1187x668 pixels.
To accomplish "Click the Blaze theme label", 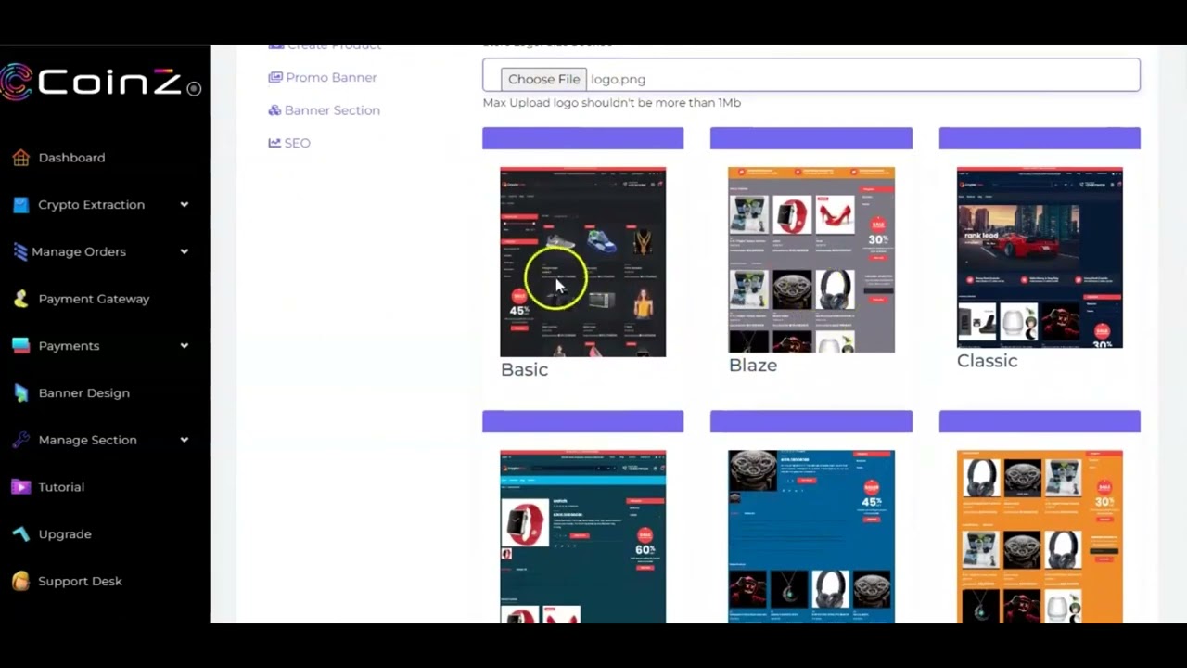I will [x=753, y=366].
